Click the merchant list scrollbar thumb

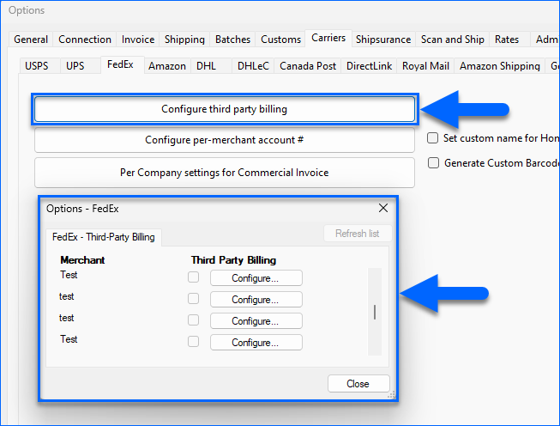[x=375, y=312]
